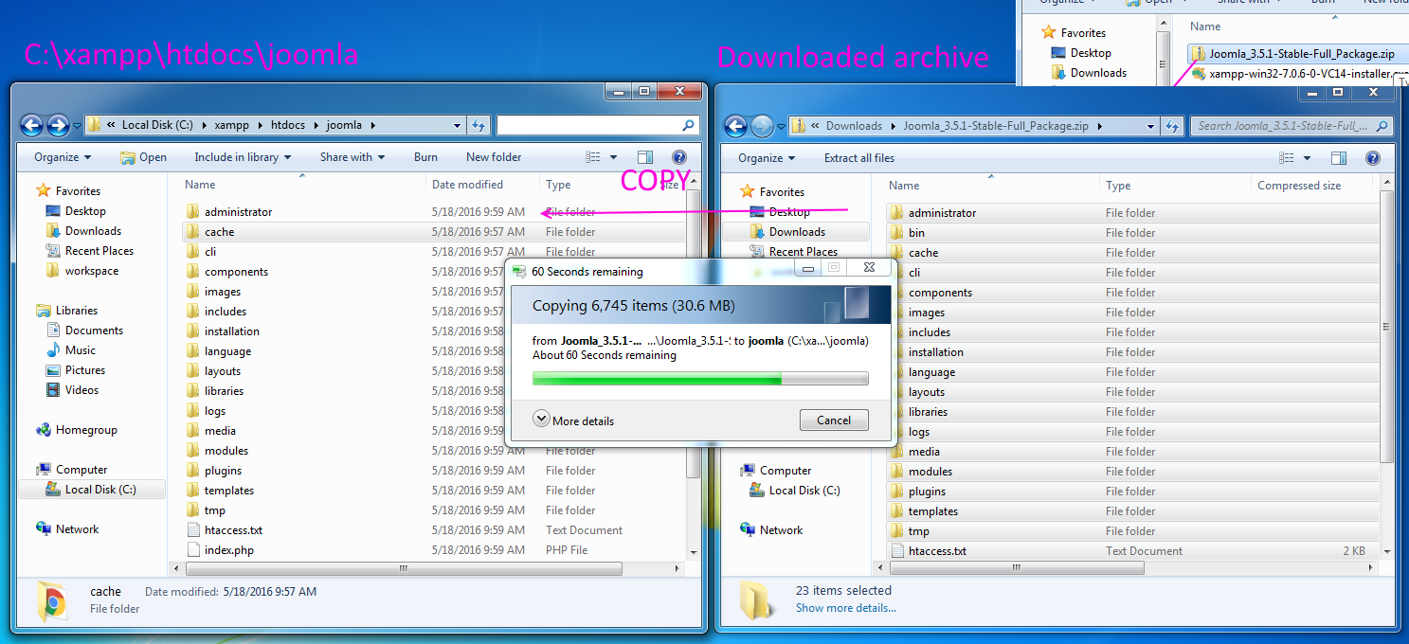Select administrator folder in joomla window
The width and height of the screenshot is (1409, 644).
pyautogui.click(x=238, y=212)
